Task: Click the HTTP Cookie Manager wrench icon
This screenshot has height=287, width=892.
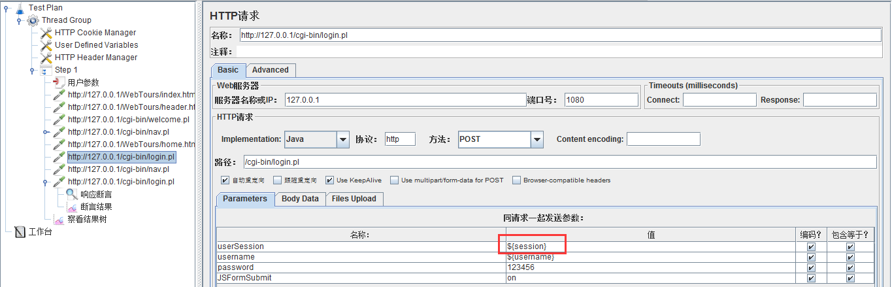Action: click(46, 33)
